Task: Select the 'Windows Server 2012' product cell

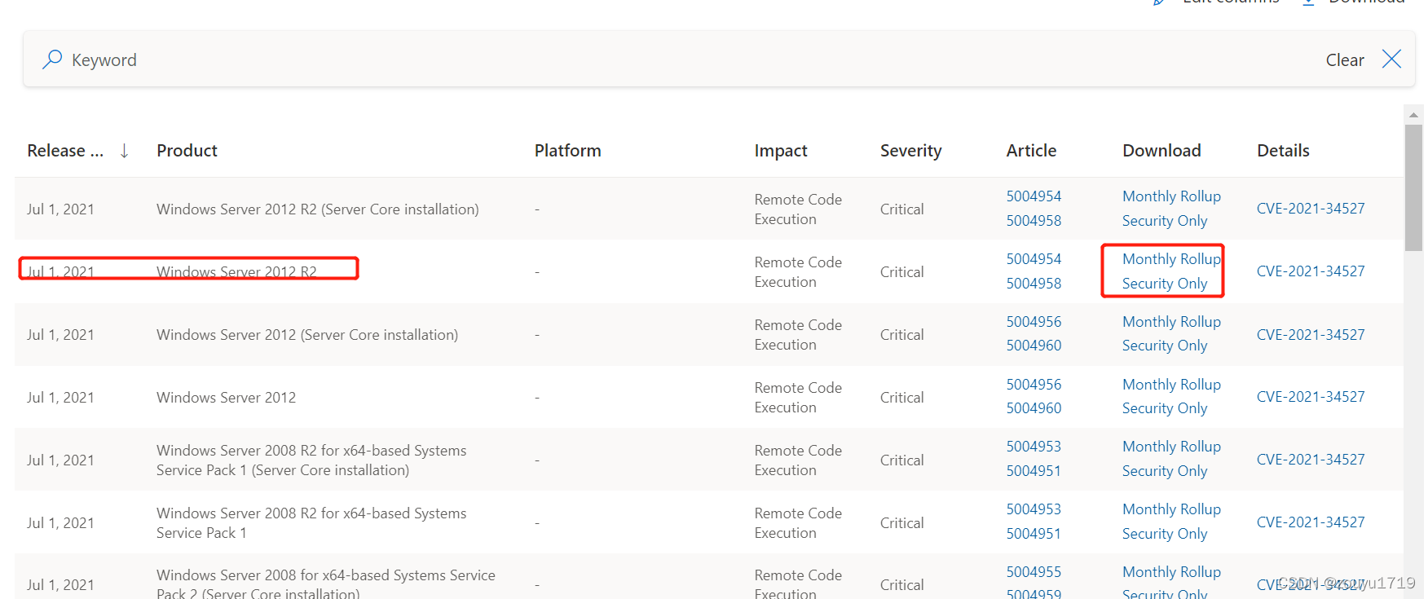Action: pyautogui.click(x=226, y=398)
